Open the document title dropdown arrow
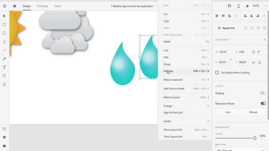The image size is (269, 151). pos(157,6)
